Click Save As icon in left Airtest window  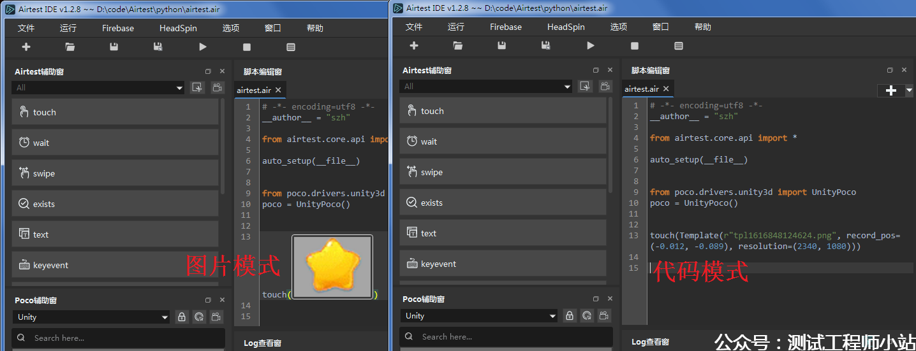(x=158, y=47)
